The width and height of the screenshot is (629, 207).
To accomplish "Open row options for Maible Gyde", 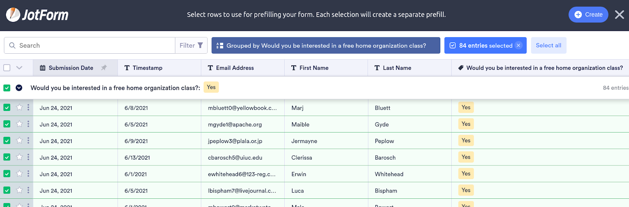I will tap(28, 124).
